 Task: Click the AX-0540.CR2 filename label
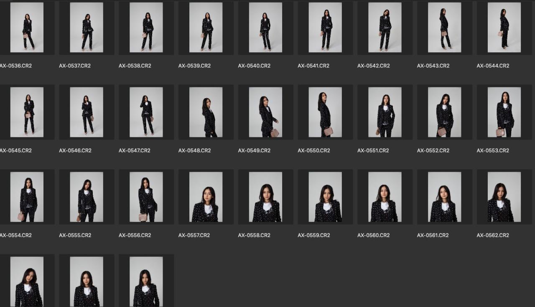click(254, 66)
